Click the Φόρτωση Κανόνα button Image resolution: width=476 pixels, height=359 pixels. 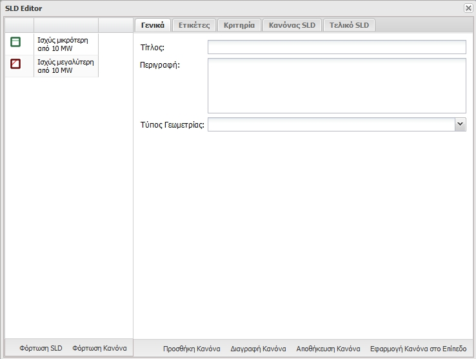tap(99, 348)
